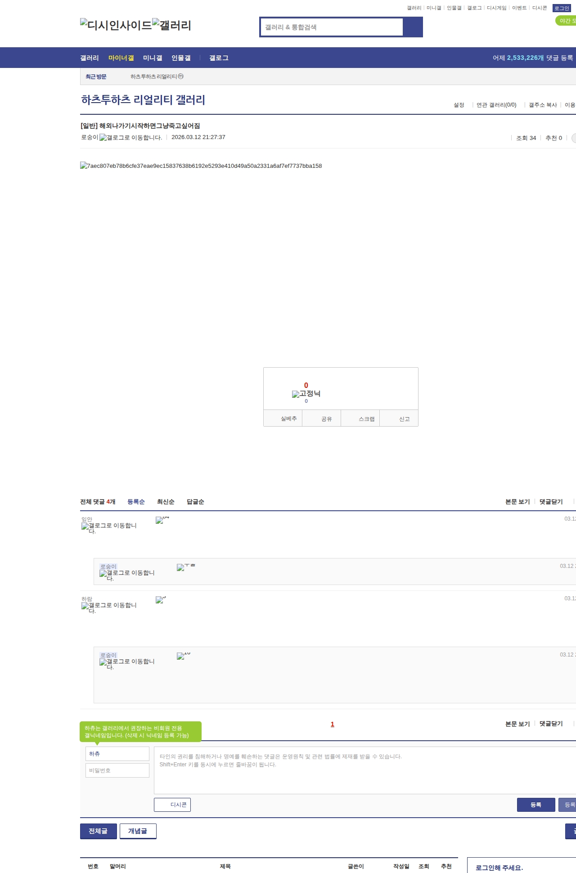The image size is (576, 873).
Task: Switch to the 개념글 tab
Action: click(138, 831)
